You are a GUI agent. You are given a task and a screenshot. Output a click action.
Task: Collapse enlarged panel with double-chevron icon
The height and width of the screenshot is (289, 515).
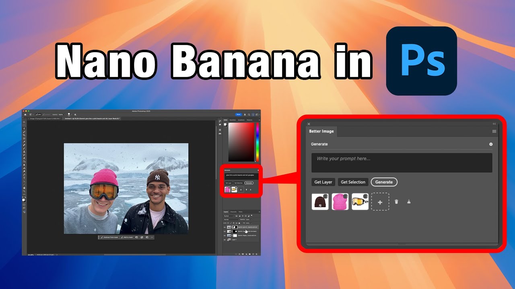click(494, 124)
